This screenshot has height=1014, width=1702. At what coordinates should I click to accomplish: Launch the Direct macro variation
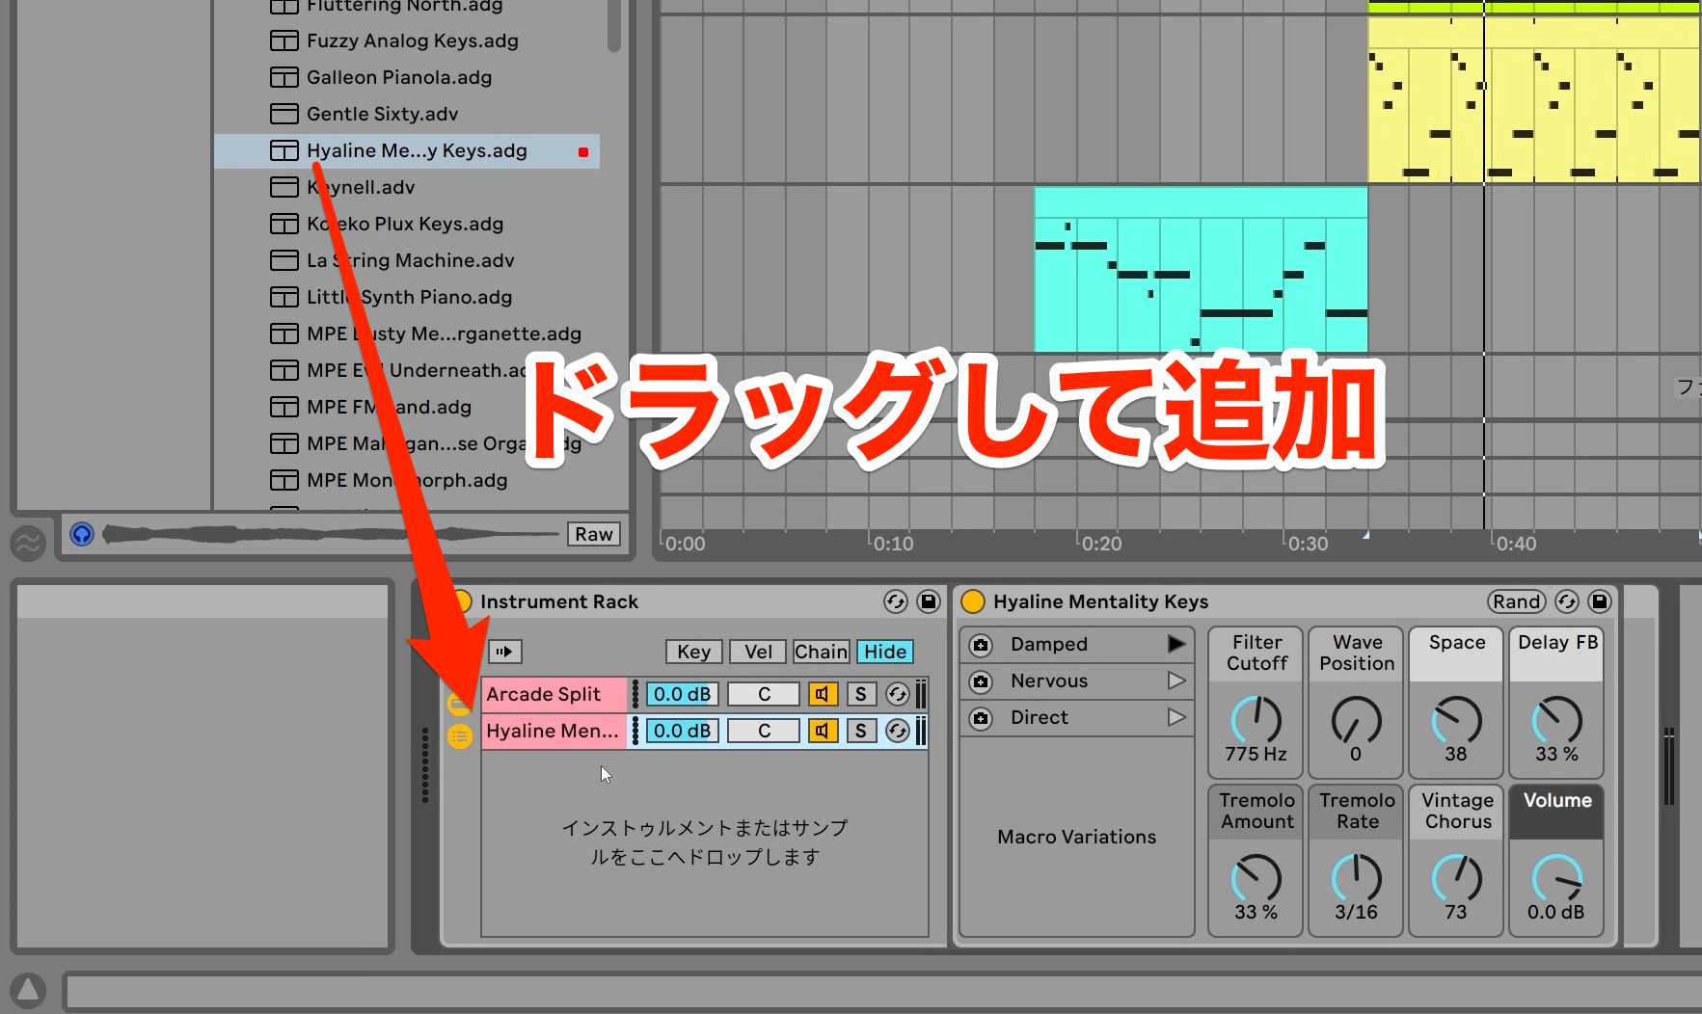coord(1176,717)
